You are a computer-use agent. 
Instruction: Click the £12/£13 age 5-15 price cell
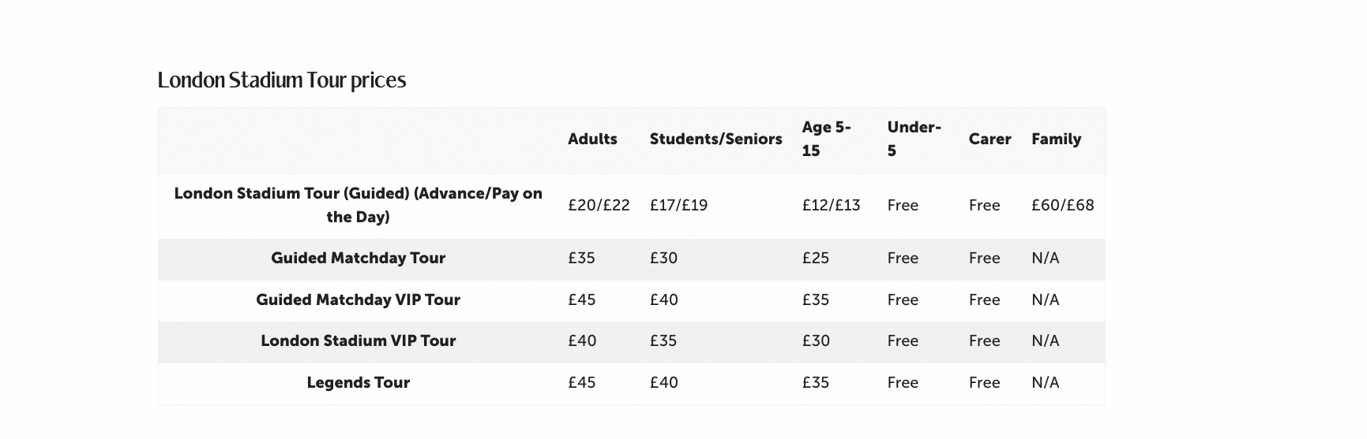[x=831, y=205]
